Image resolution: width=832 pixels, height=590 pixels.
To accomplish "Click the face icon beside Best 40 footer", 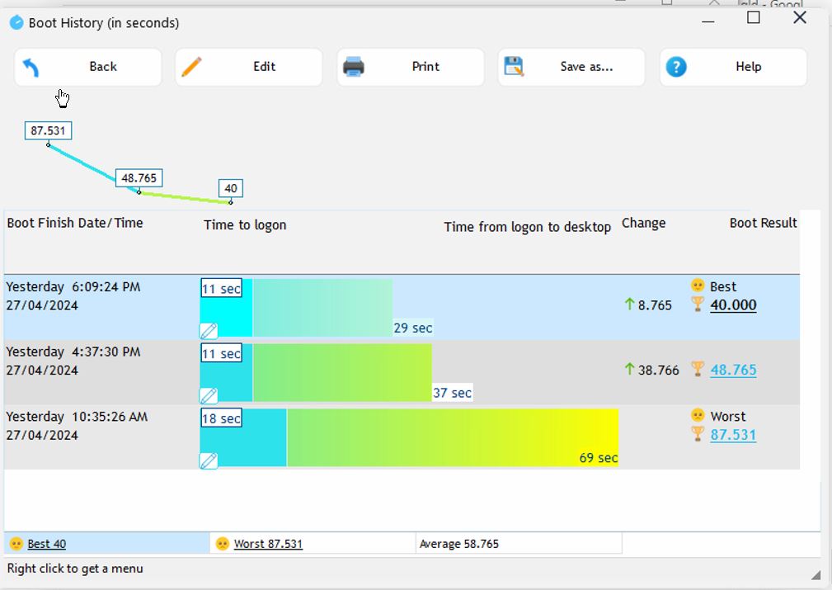I will point(16,544).
